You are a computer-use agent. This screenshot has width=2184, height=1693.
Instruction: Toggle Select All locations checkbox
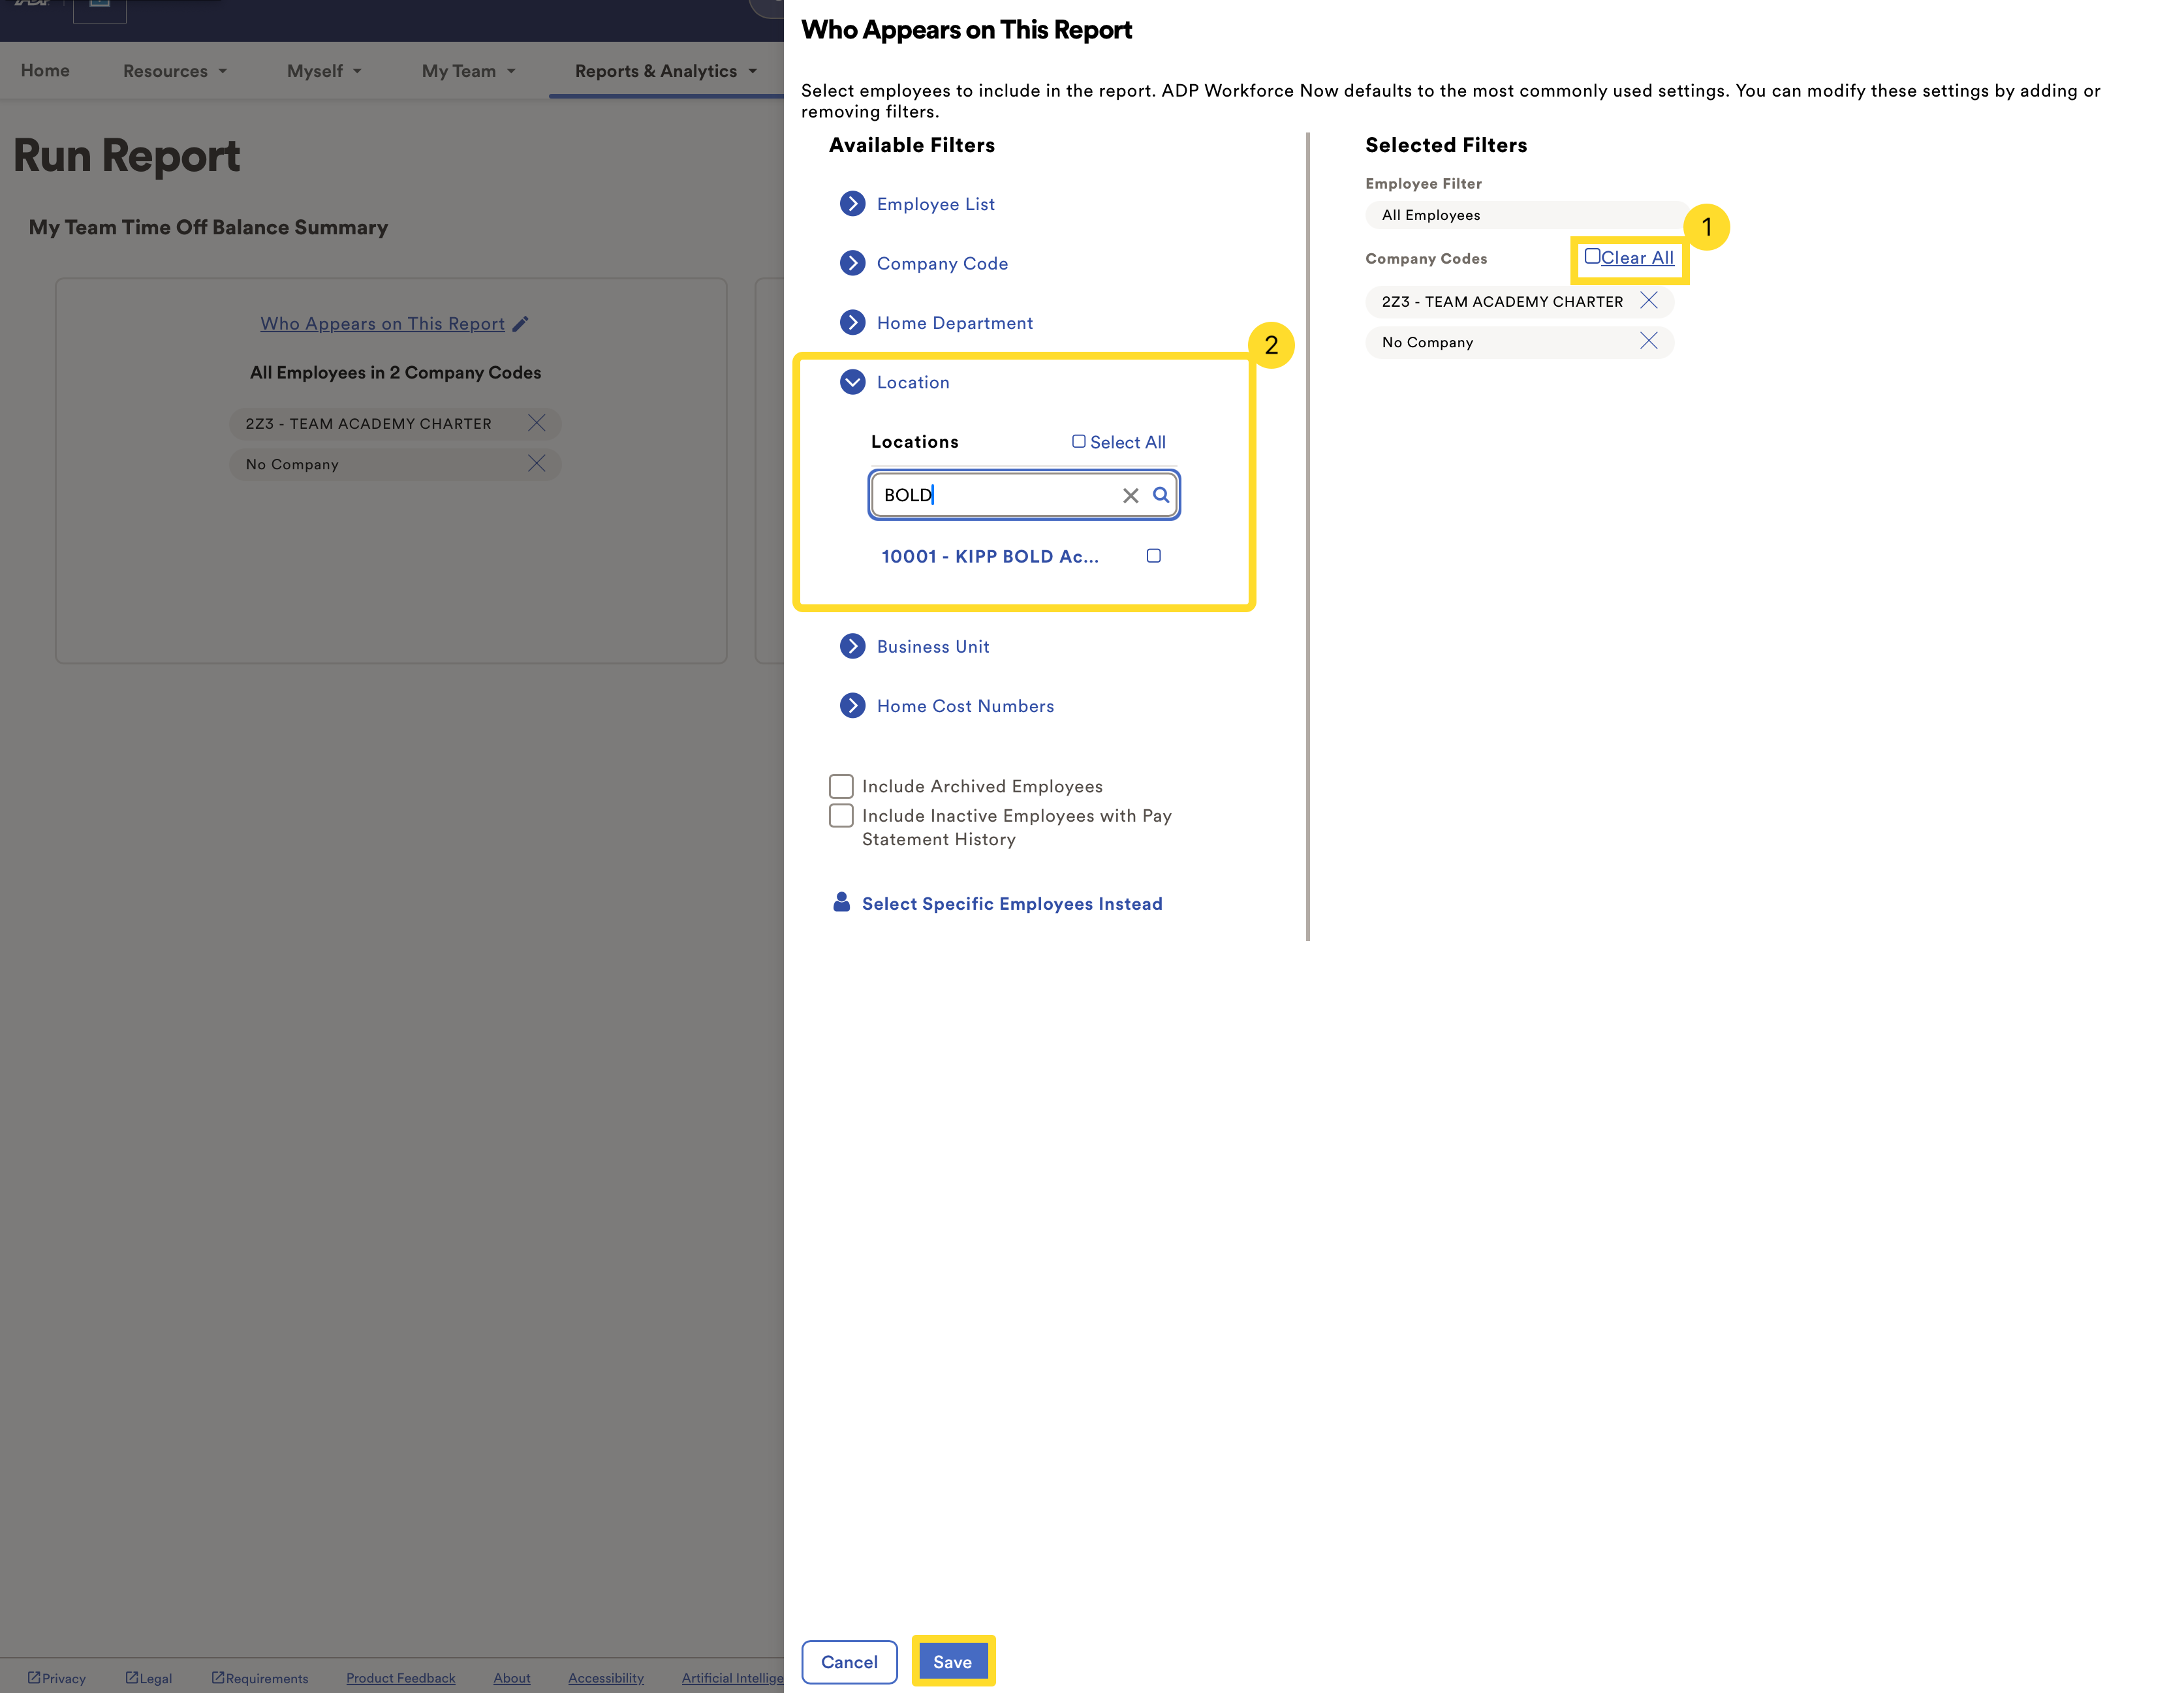[1078, 442]
